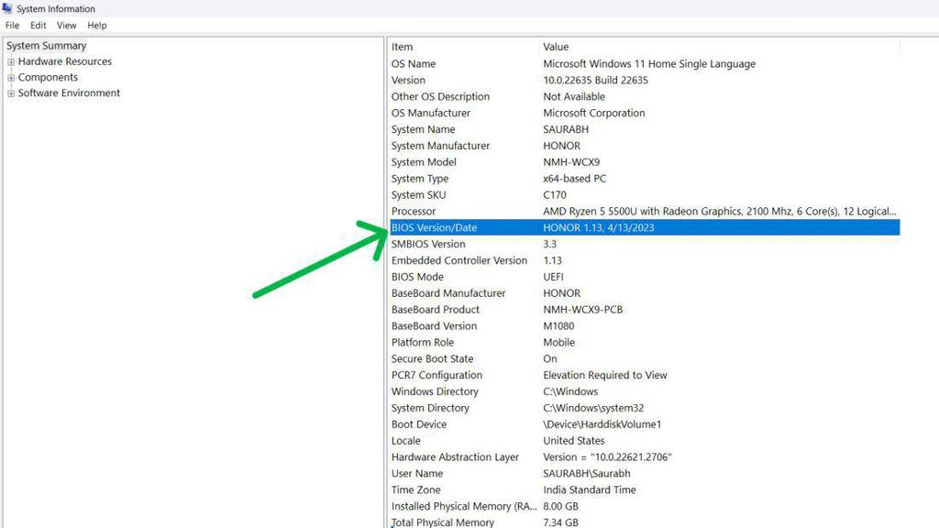Viewport: 939px width, 528px height.
Task: Click the AMD Ryzen 5 5500U processor value
Action: point(719,212)
